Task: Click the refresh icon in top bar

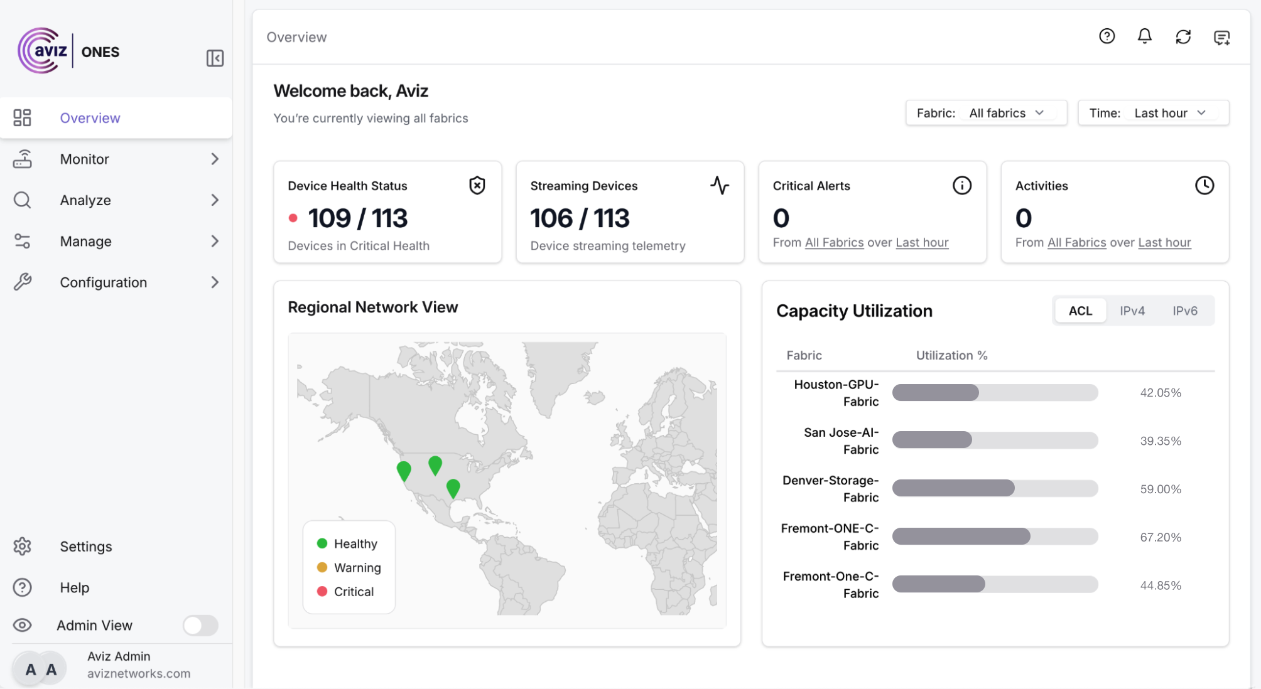Action: pyautogui.click(x=1183, y=37)
